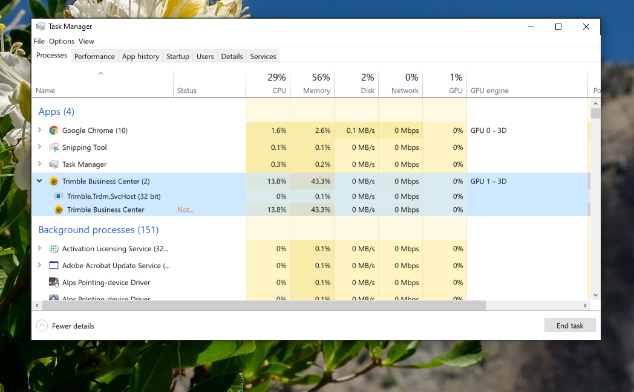
Task: Click the Trimble Business Center group icon
Action: point(54,181)
